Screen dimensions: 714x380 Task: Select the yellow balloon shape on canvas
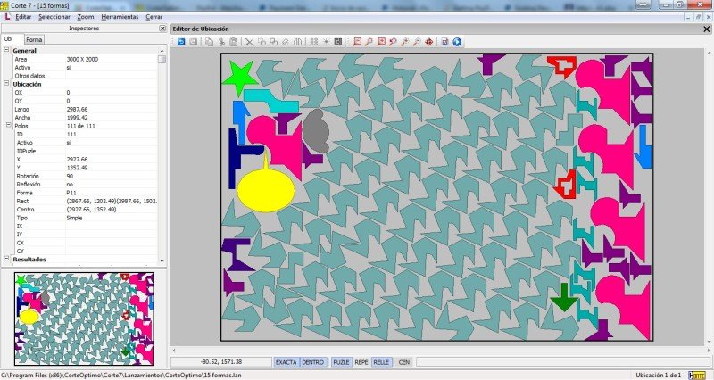[x=265, y=190]
